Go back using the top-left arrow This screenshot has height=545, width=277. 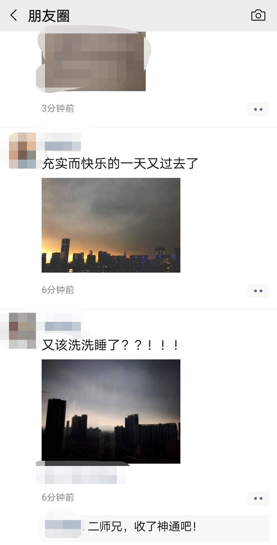tap(14, 15)
